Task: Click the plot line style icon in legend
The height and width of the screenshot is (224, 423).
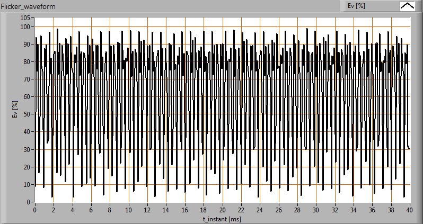Action: [x=407, y=6]
